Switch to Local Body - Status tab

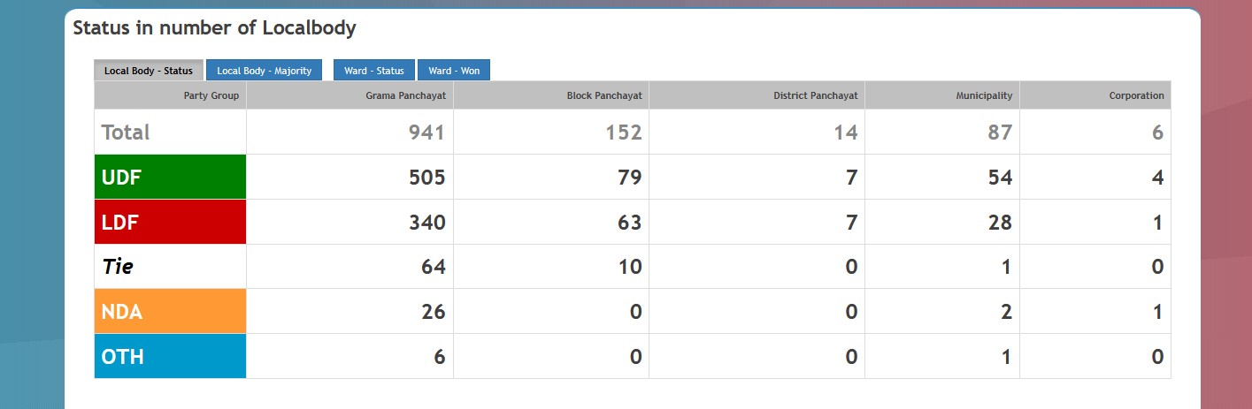point(149,71)
